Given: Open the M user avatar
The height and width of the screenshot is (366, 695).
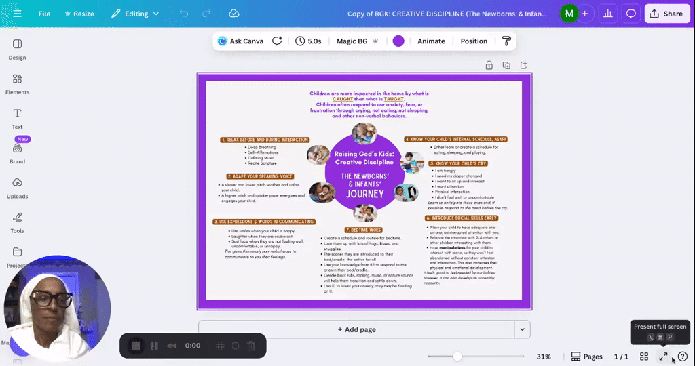Looking at the screenshot, I should click(x=569, y=14).
